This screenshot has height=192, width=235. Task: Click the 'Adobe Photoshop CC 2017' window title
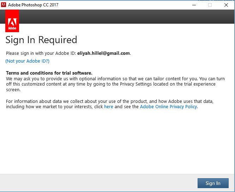tap(33, 5)
